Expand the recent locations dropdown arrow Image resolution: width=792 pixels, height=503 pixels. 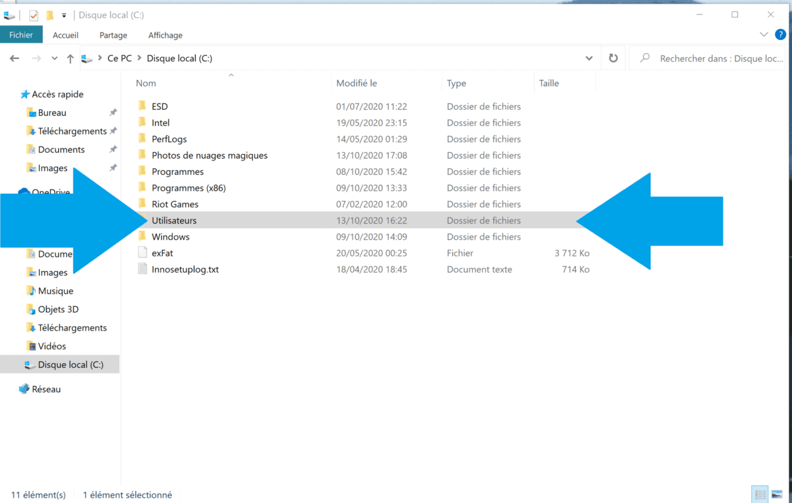pos(54,59)
